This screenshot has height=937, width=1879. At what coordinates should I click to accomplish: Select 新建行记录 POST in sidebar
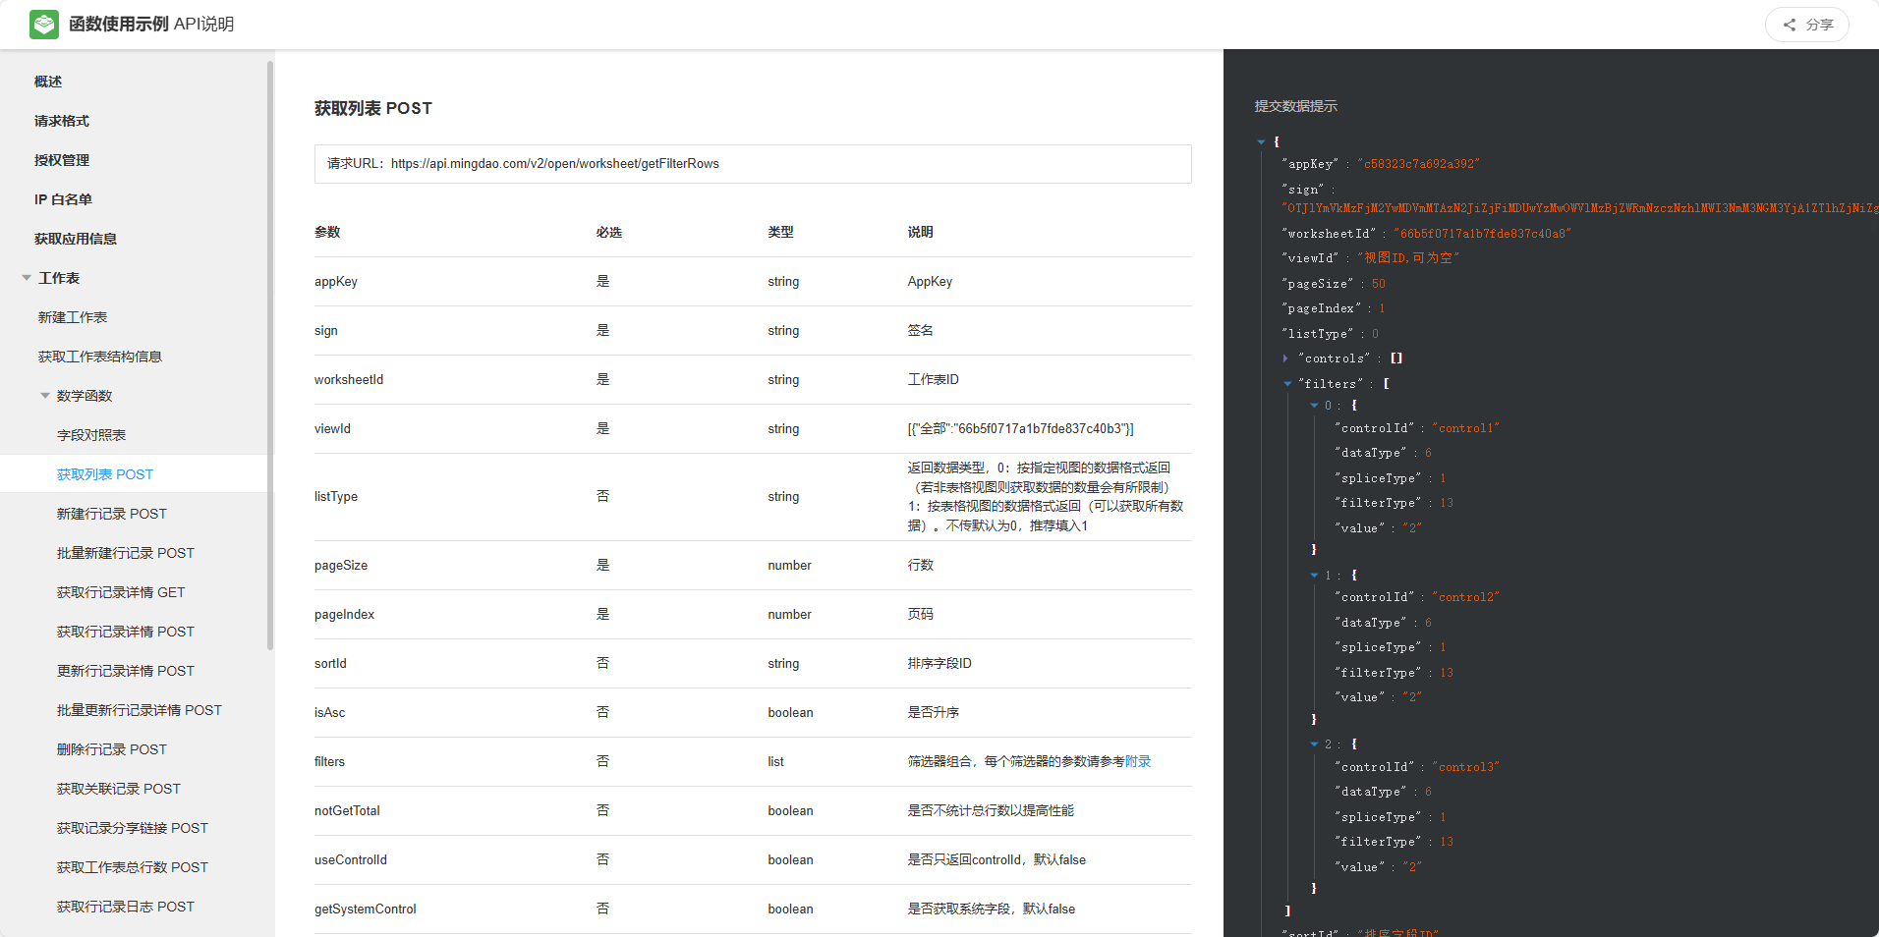(x=111, y=514)
